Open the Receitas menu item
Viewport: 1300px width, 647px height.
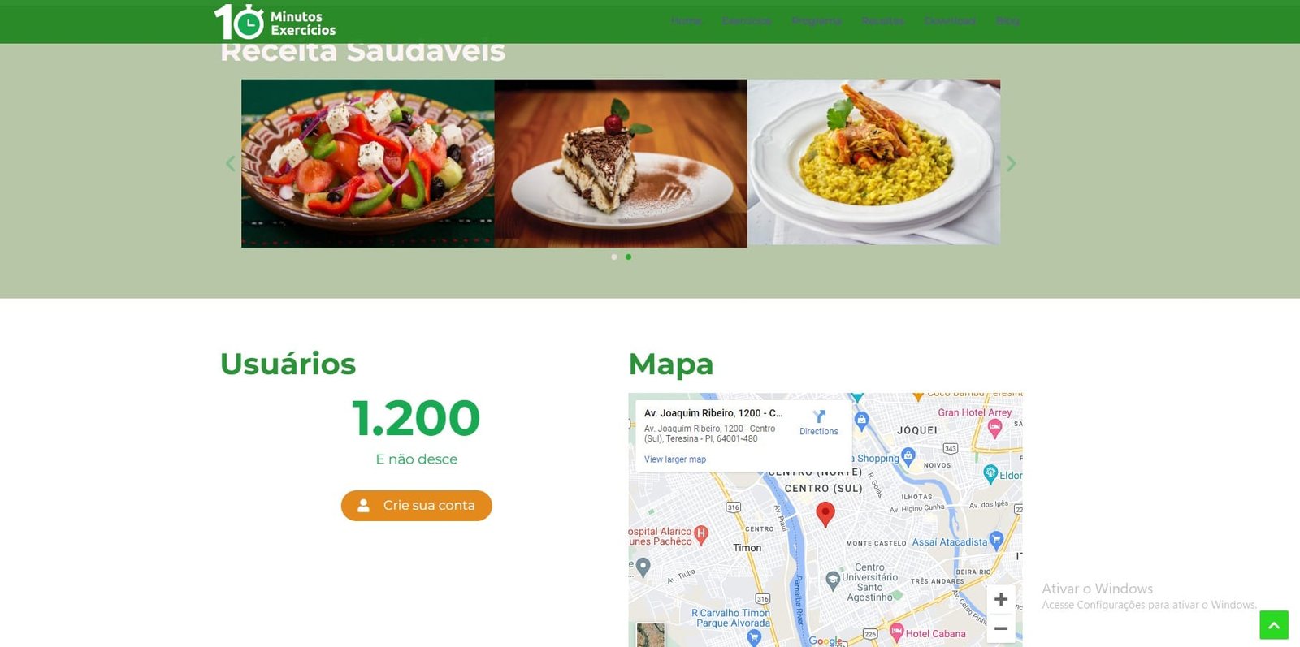click(883, 20)
